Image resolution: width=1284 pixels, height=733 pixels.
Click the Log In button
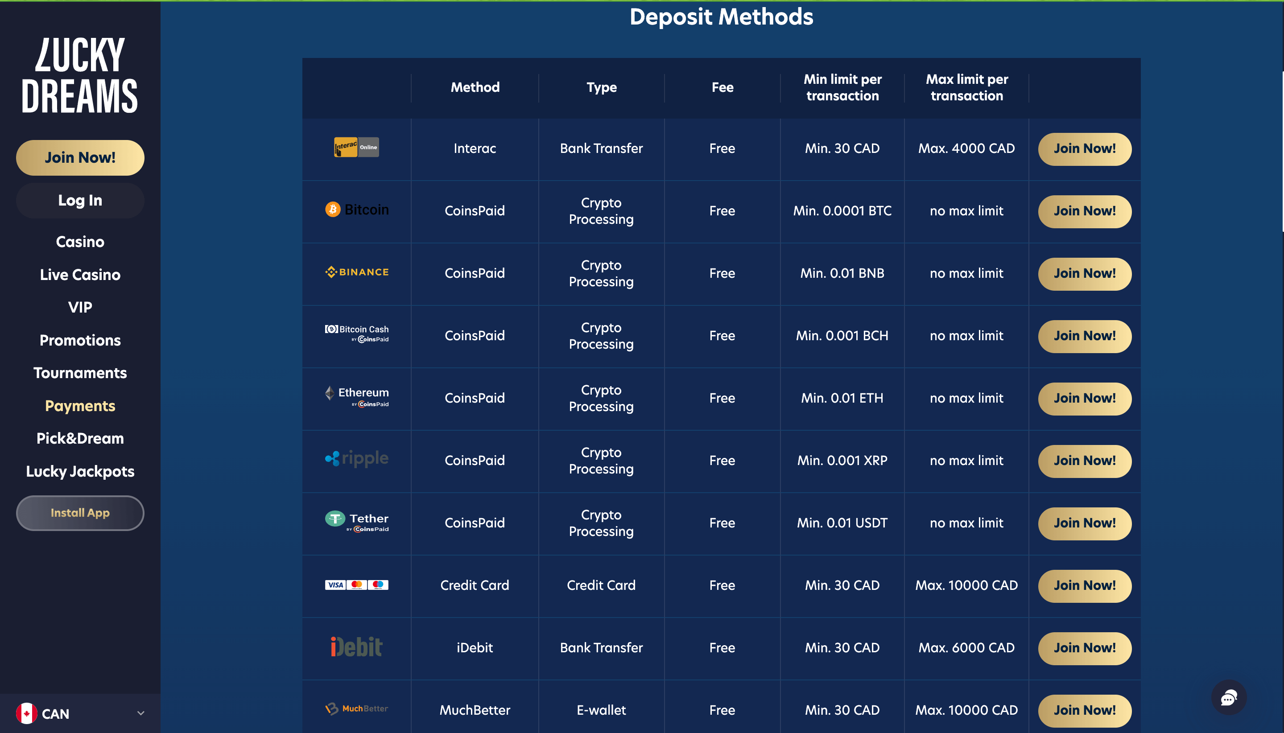80,200
